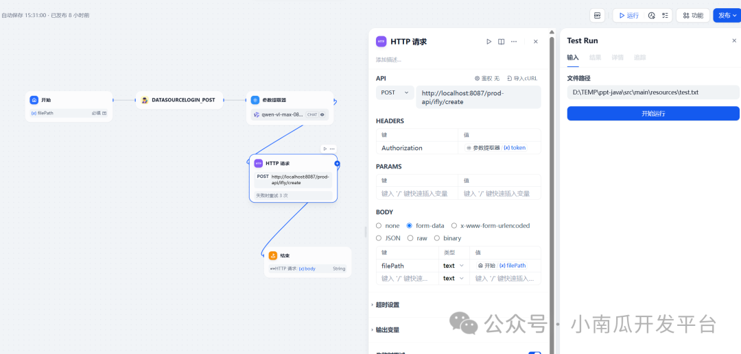The width and height of the screenshot is (741, 354).
Task: Click the empty PARAMS value field
Action: point(499,193)
